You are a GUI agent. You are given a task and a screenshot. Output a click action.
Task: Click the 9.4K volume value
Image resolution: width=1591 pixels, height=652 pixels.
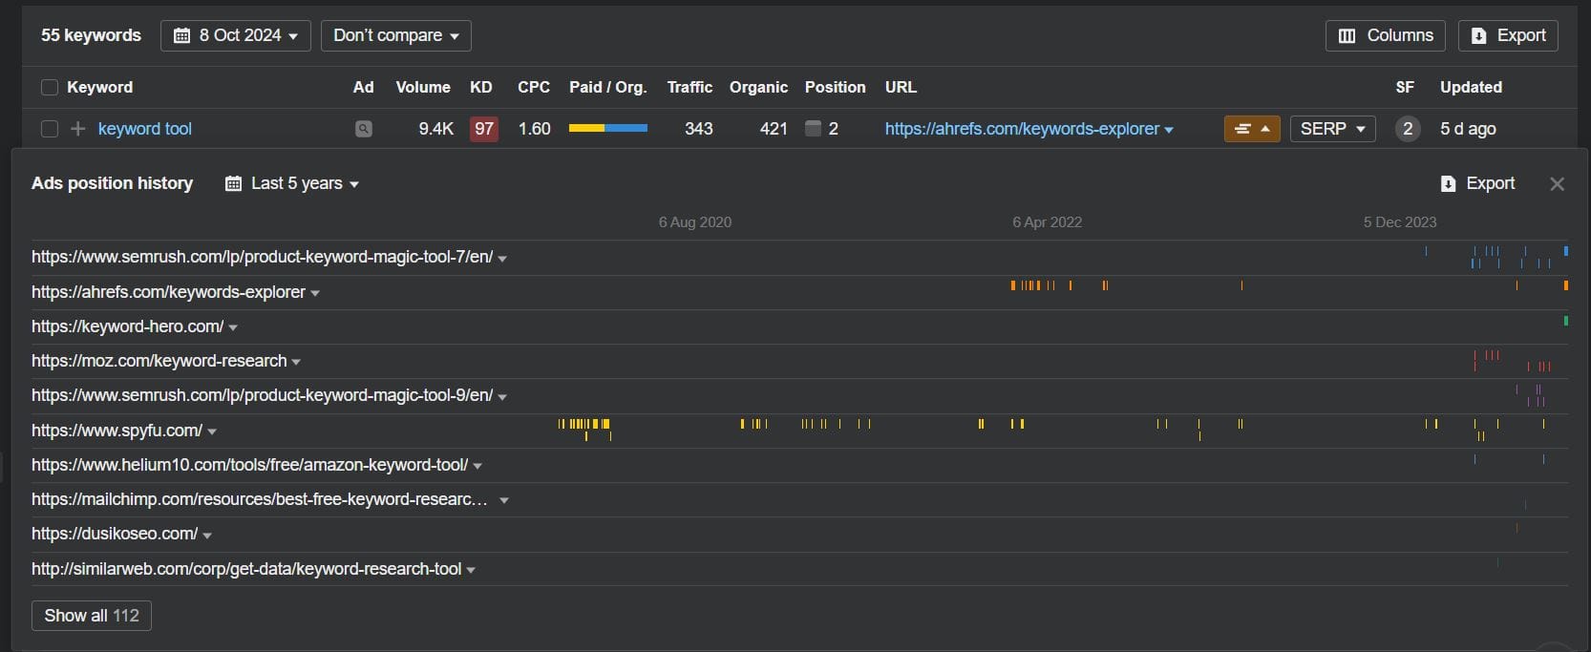(x=436, y=129)
